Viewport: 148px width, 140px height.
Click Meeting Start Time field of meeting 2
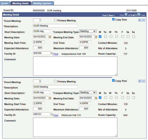39,103
